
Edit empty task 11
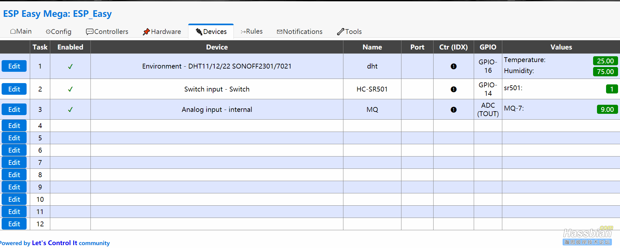point(14,211)
